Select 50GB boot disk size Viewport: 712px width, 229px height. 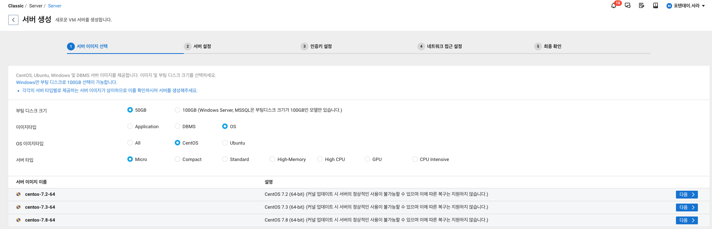click(130, 110)
